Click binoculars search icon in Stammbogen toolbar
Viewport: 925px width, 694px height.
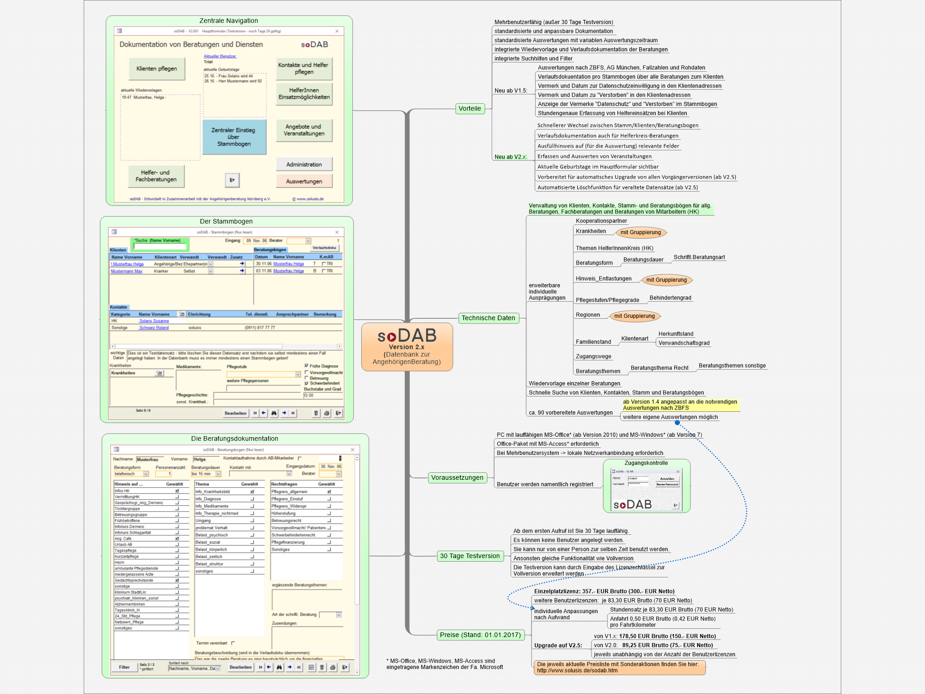274,413
